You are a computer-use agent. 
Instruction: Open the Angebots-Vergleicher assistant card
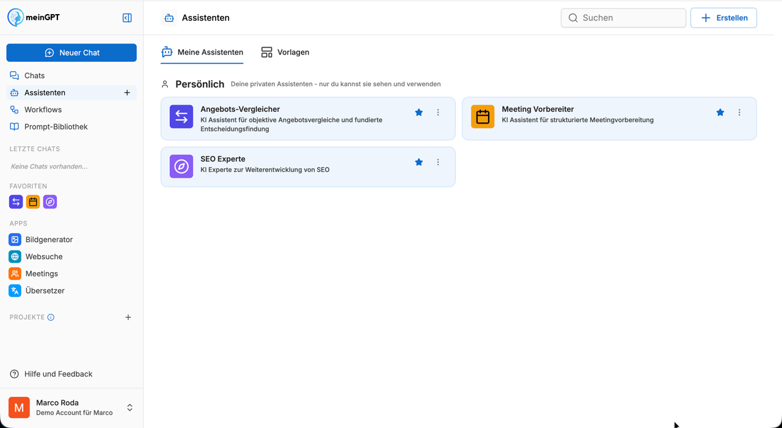point(308,119)
